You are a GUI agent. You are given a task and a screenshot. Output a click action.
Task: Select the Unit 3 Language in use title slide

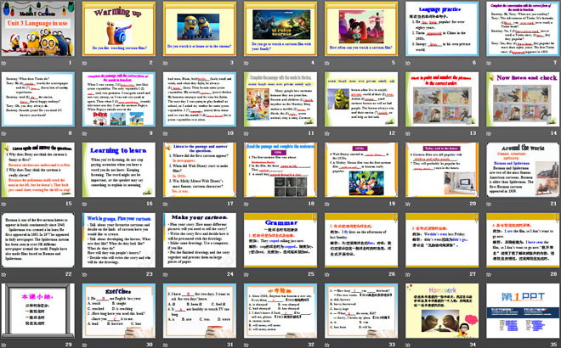(x=38, y=29)
